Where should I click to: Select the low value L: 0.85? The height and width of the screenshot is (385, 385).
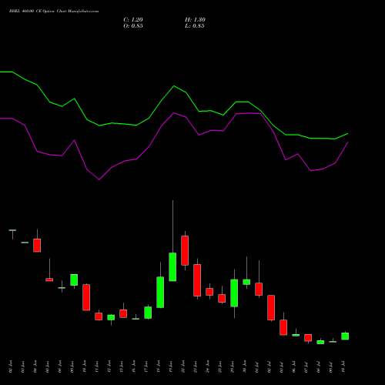point(194,26)
